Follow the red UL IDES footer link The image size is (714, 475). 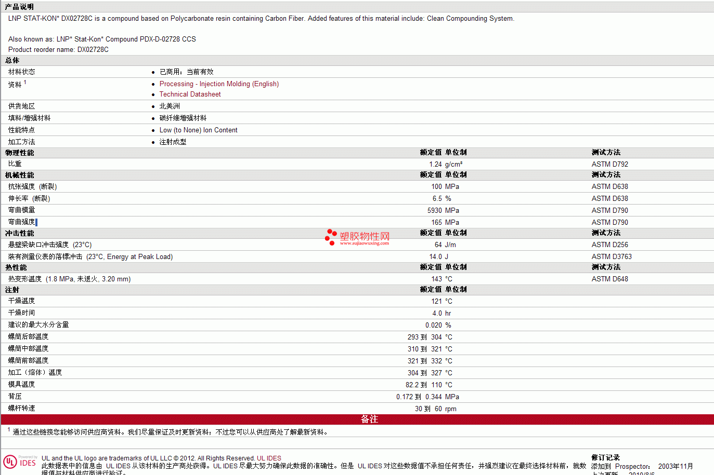tap(269, 458)
